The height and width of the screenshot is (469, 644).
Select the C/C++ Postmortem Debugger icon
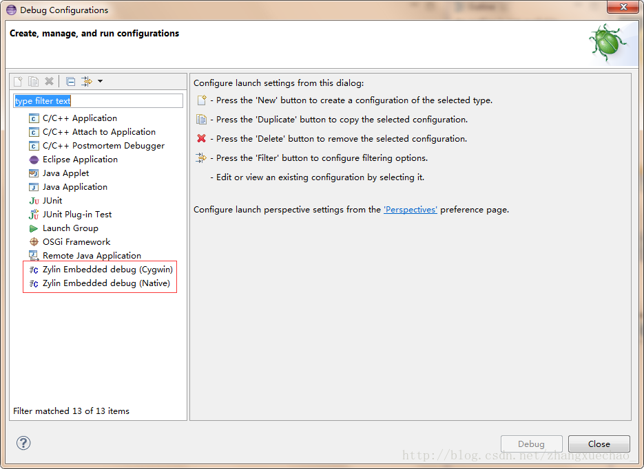click(x=34, y=146)
